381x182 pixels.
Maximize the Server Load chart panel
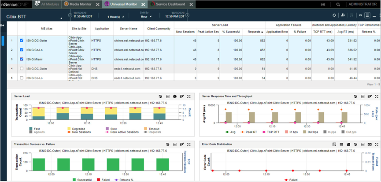click(189, 96)
